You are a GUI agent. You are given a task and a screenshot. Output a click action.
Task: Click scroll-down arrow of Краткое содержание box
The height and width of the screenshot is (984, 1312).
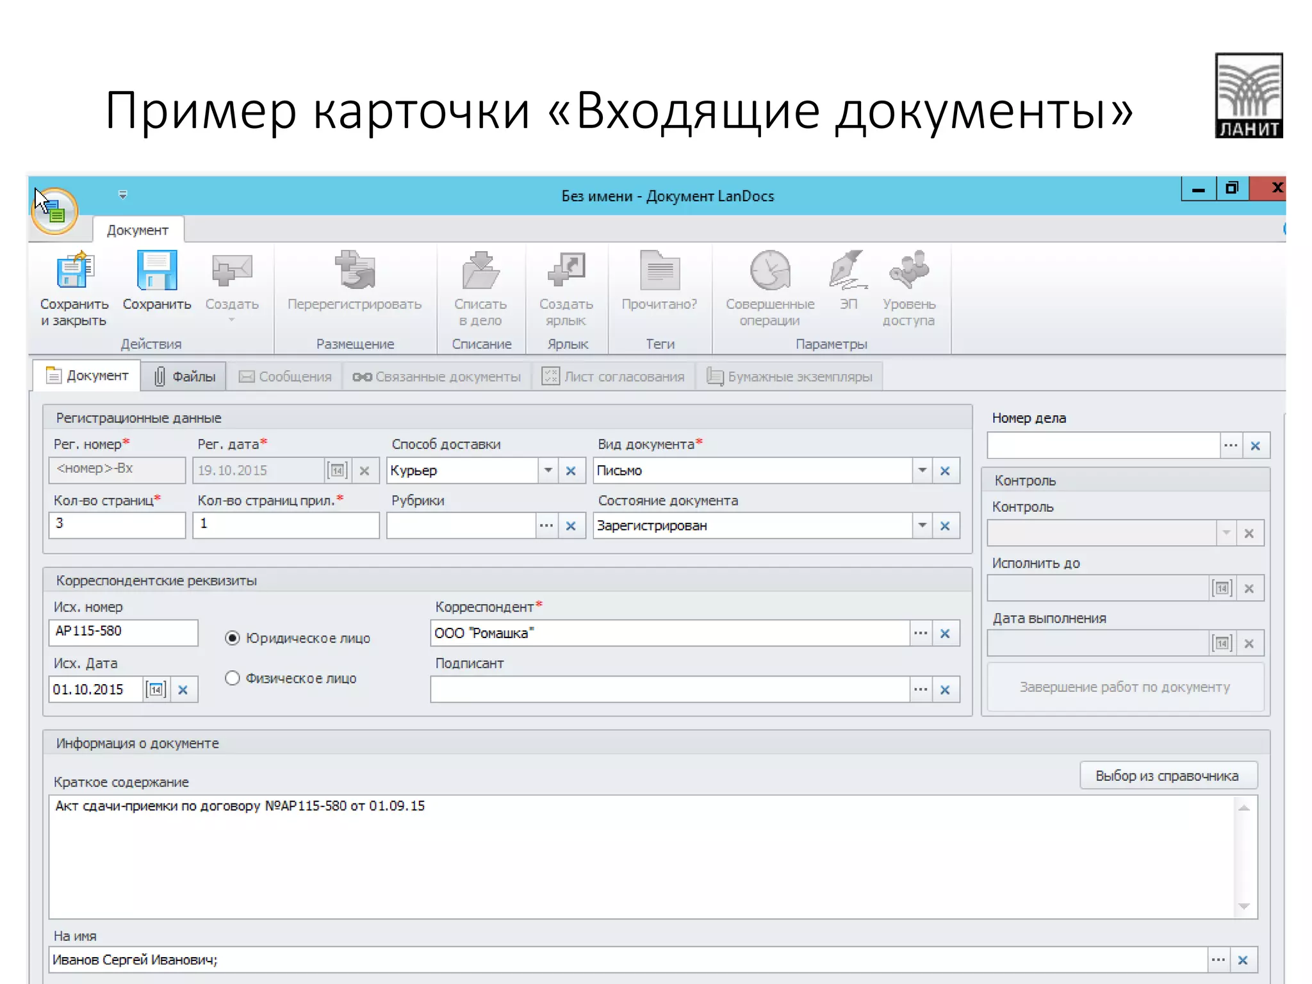[1244, 906]
